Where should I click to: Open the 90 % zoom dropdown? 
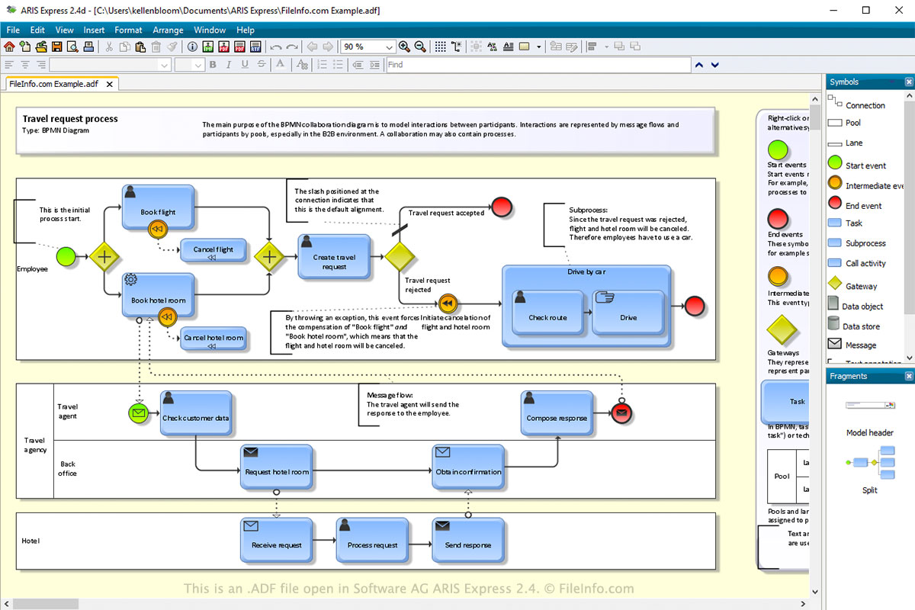368,47
